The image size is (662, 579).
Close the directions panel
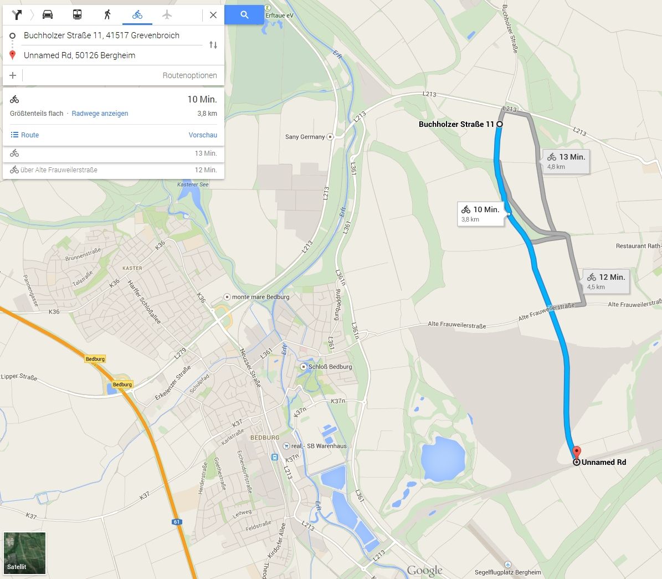pos(213,15)
